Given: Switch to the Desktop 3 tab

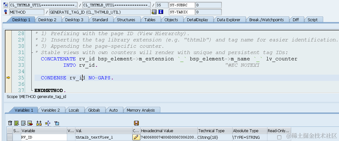Looking at the screenshot, I should pos(74,20).
